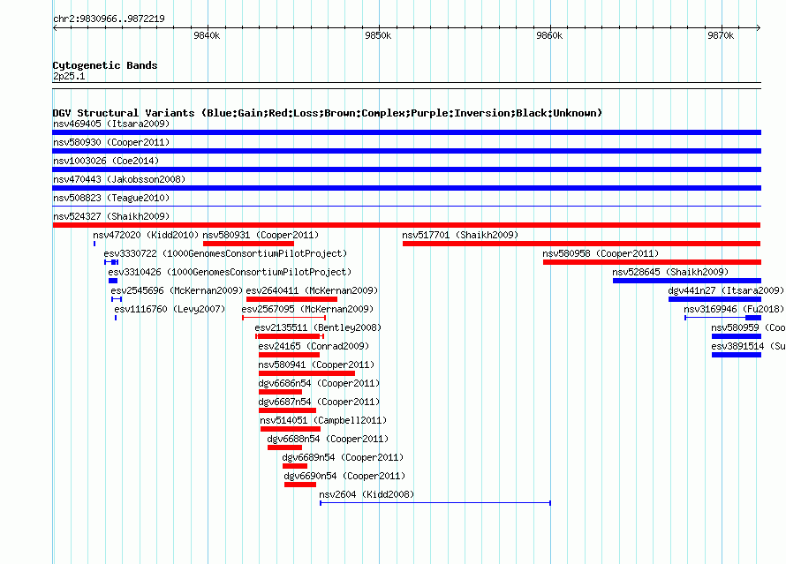Click the red bar under esv2135511 (Bentley2008)
Image resolution: width=786 pixels, height=564 pixels.
point(290,336)
